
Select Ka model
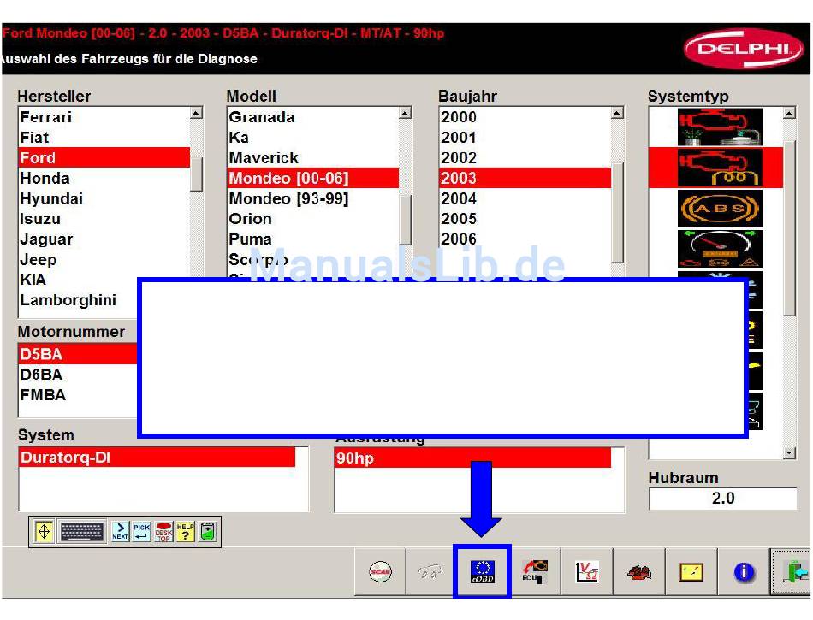[313, 138]
